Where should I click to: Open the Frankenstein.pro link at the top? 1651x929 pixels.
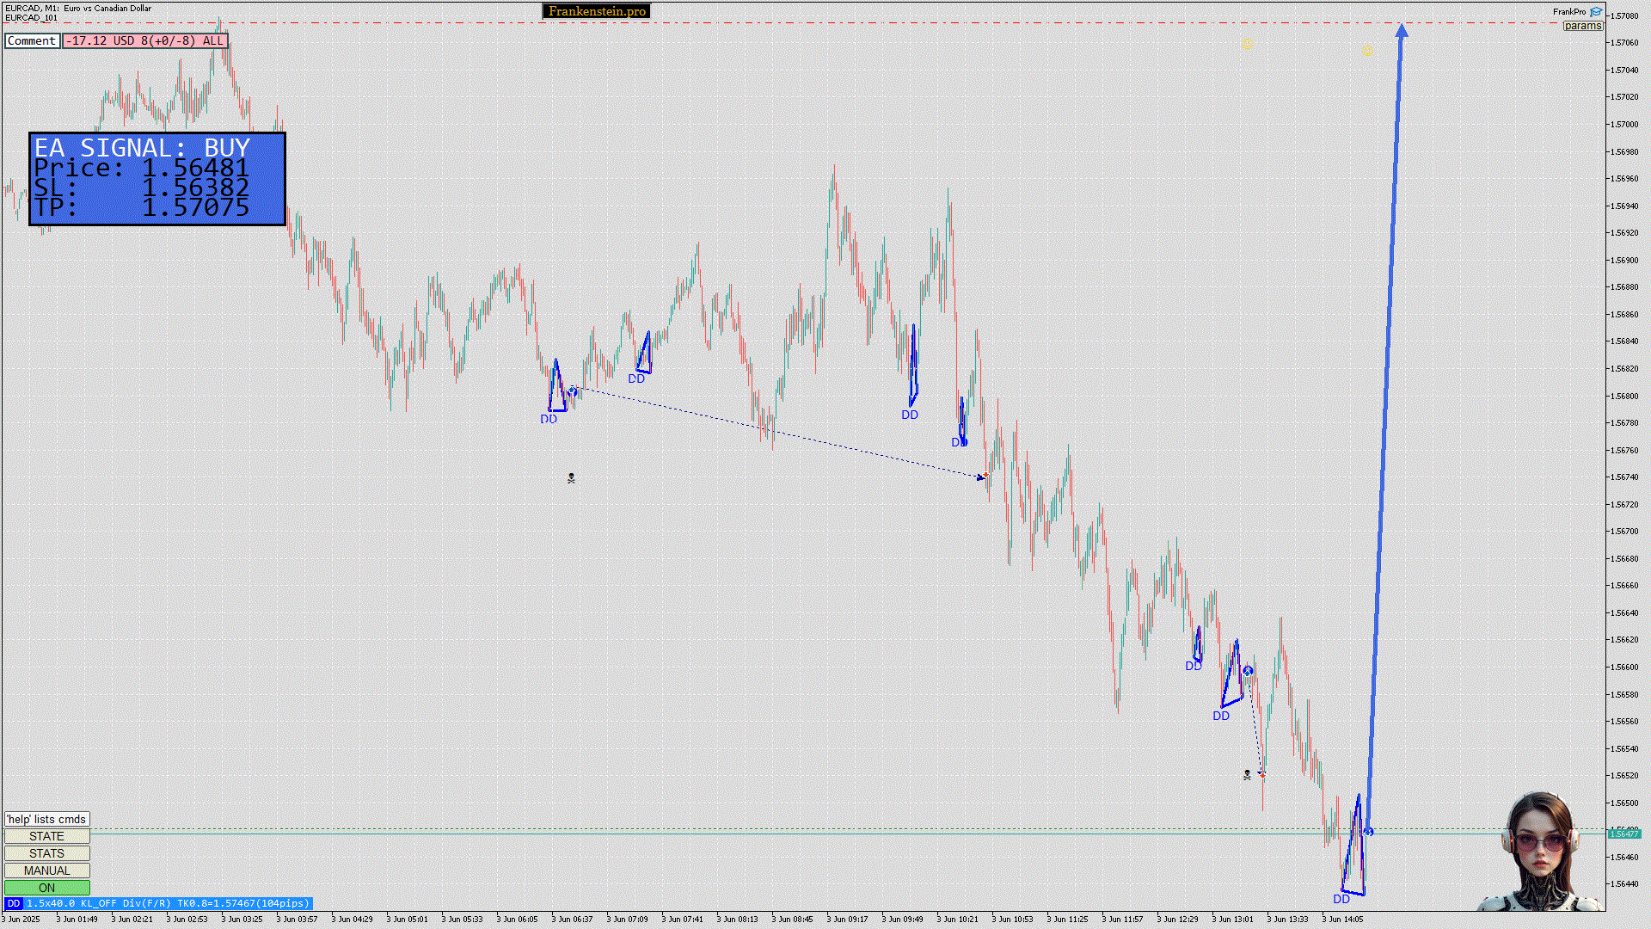(597, 11)
